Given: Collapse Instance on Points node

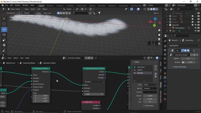Looking at the screenshot, I should (x=34, y=68).
